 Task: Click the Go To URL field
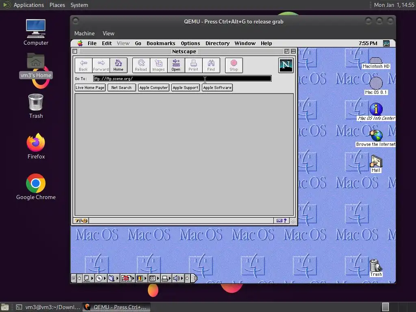(x=182, y=78)
